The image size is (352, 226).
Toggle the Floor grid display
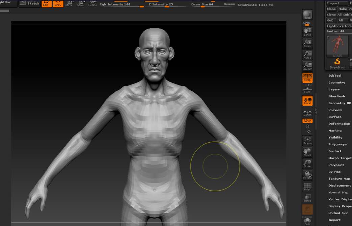click(x=307, y=89)
